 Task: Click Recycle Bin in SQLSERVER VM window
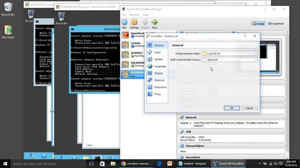click(x=30, y=16)
